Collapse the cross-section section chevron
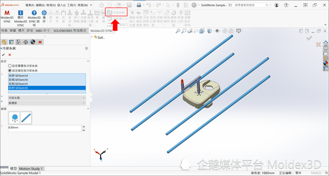The image size is (329, 176). point(88,109)
